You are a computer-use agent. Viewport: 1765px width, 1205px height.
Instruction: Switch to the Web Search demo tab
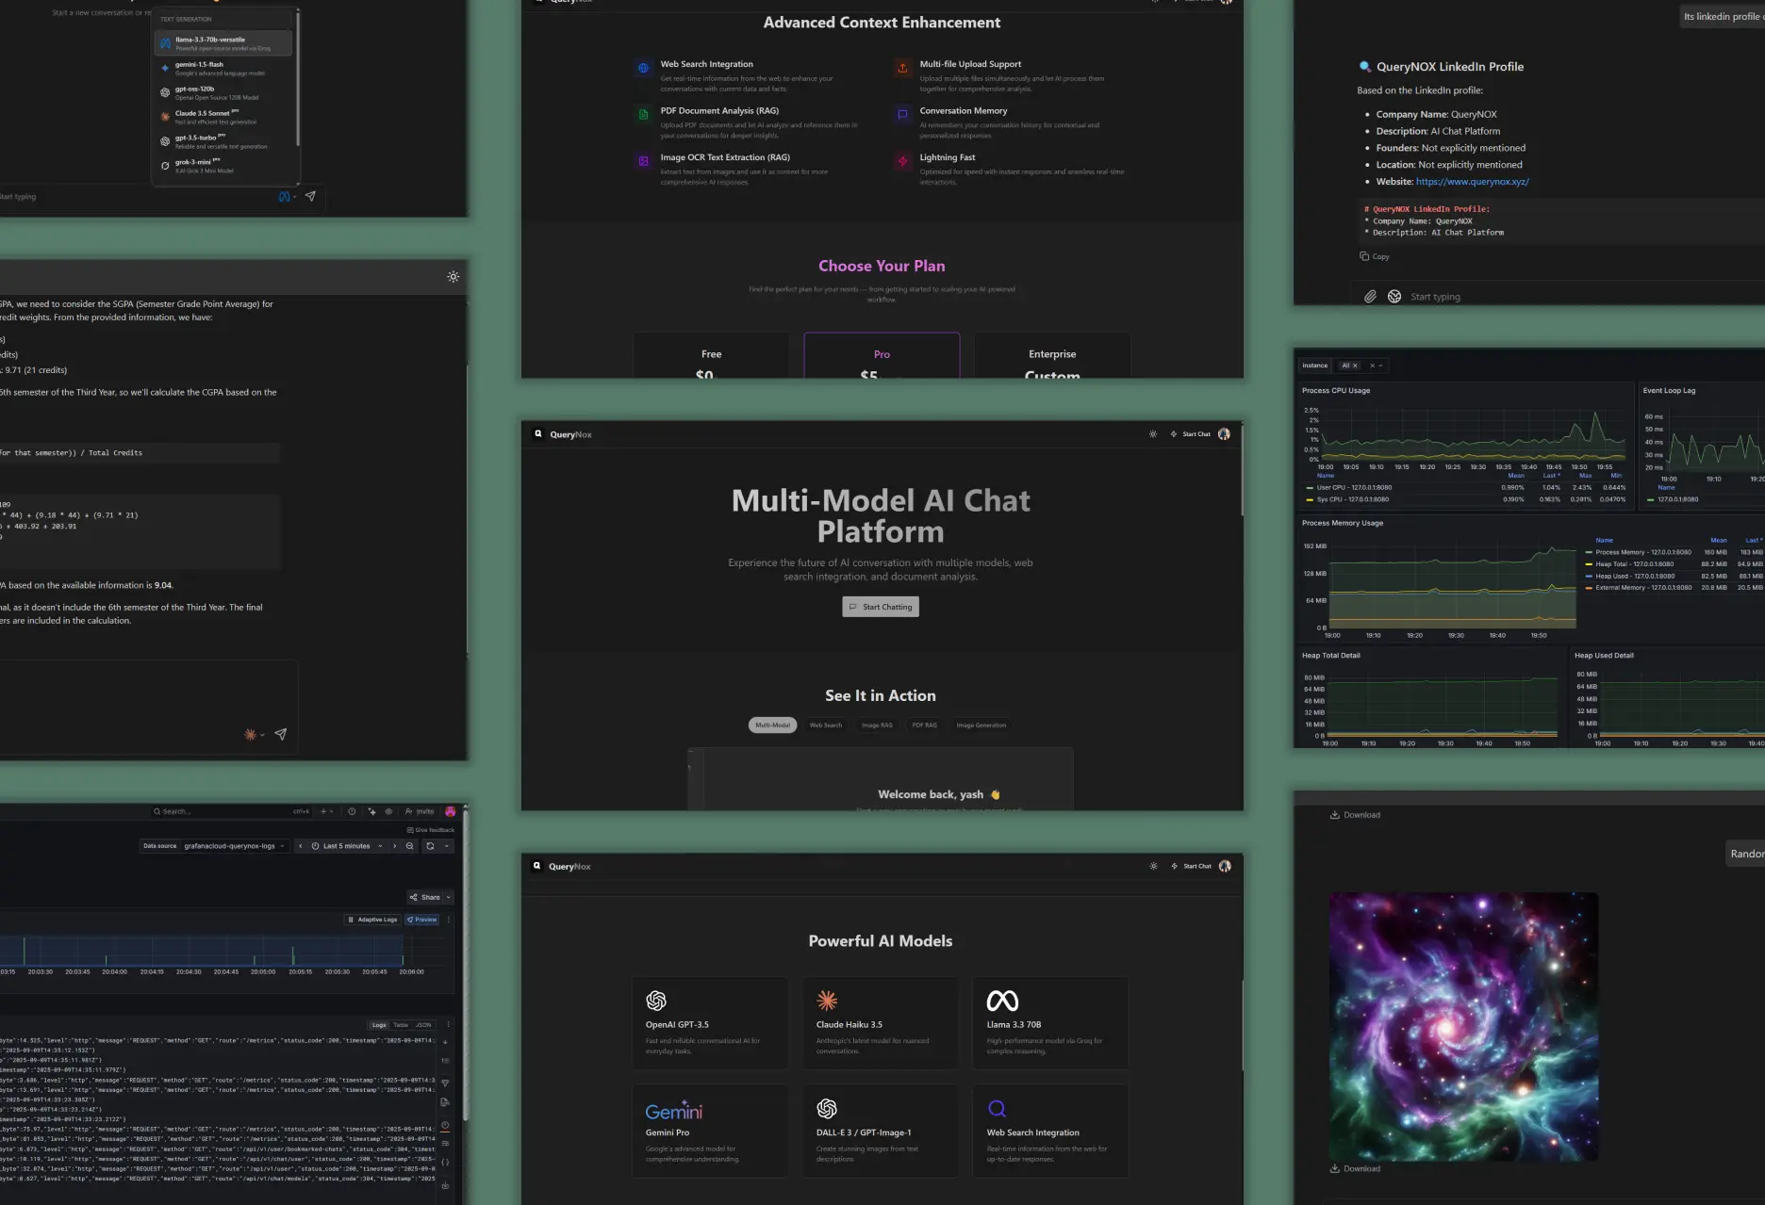(x=825, y=725)
